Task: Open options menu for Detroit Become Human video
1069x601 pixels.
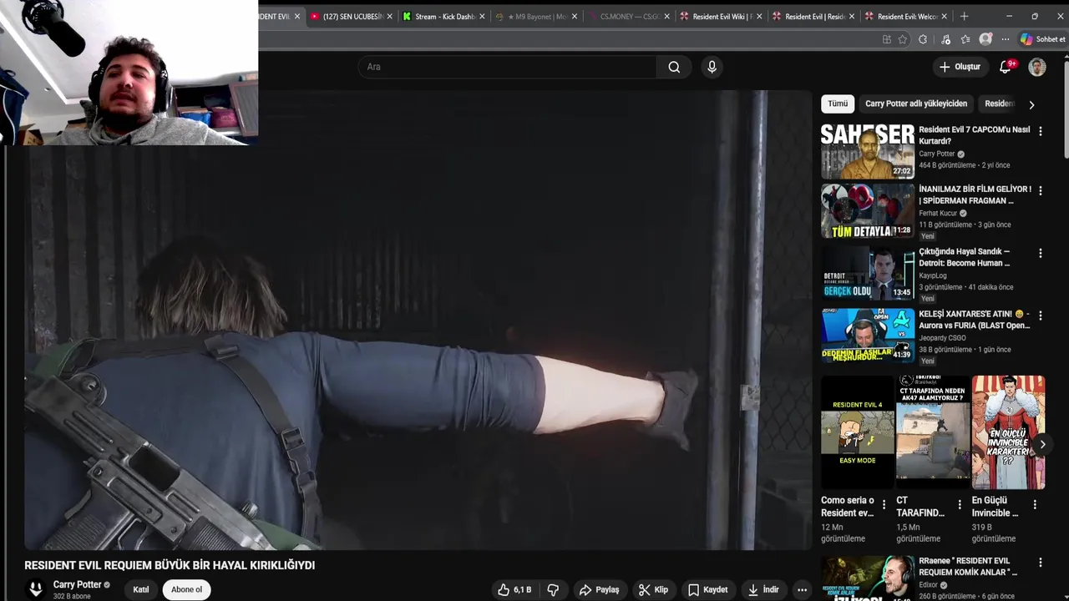Action: click(x=1040, y=253)
